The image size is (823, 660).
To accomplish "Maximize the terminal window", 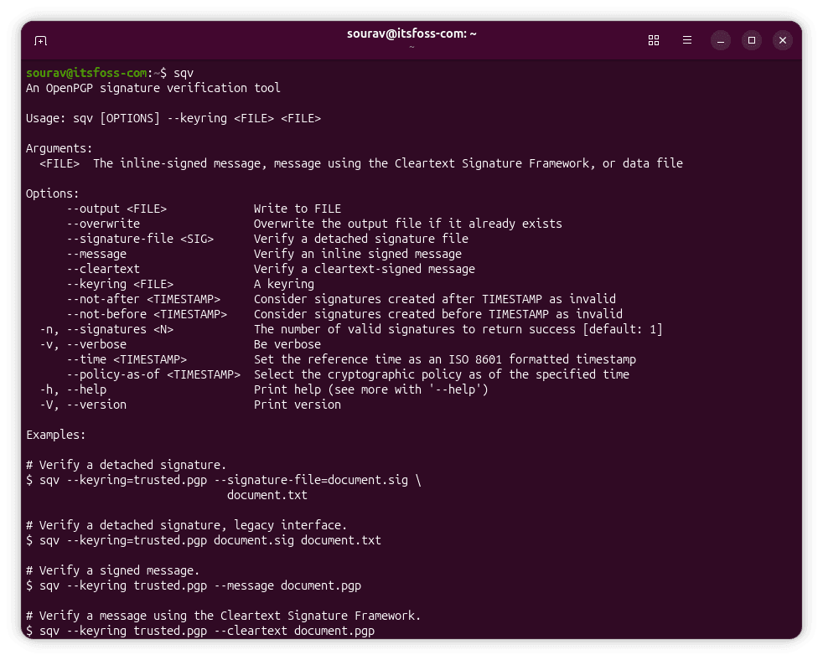I will pyautogui.click(x=752, y=40).
